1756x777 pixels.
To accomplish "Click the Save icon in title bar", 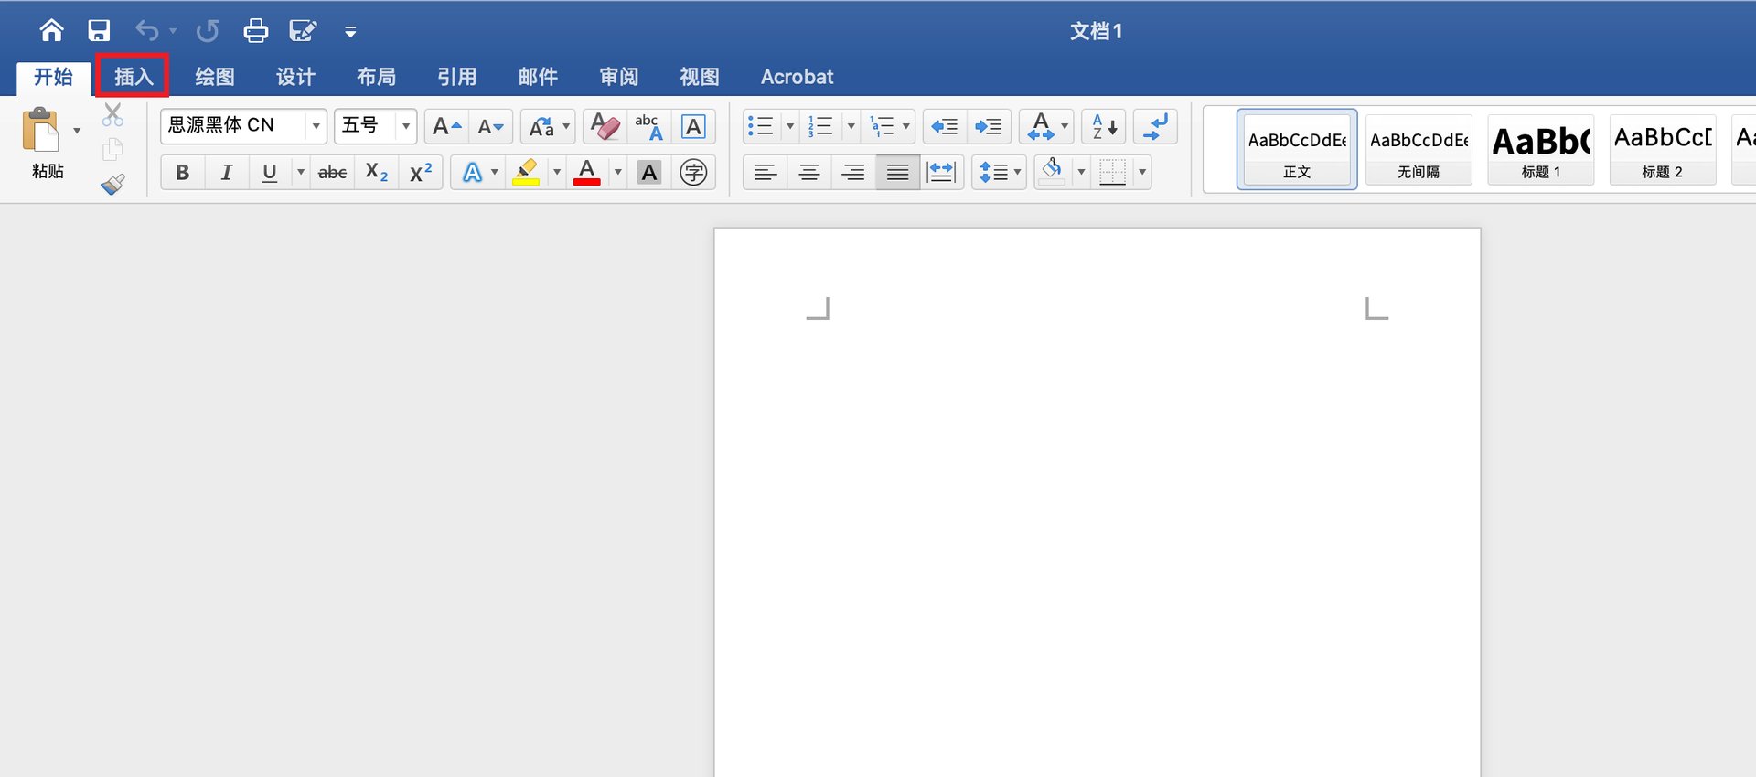I will tap(99, 31).
